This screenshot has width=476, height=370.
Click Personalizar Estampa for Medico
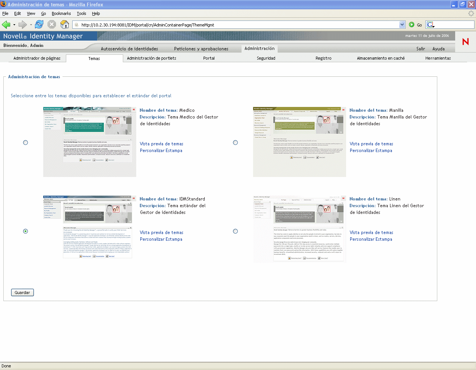coord(161,151)
